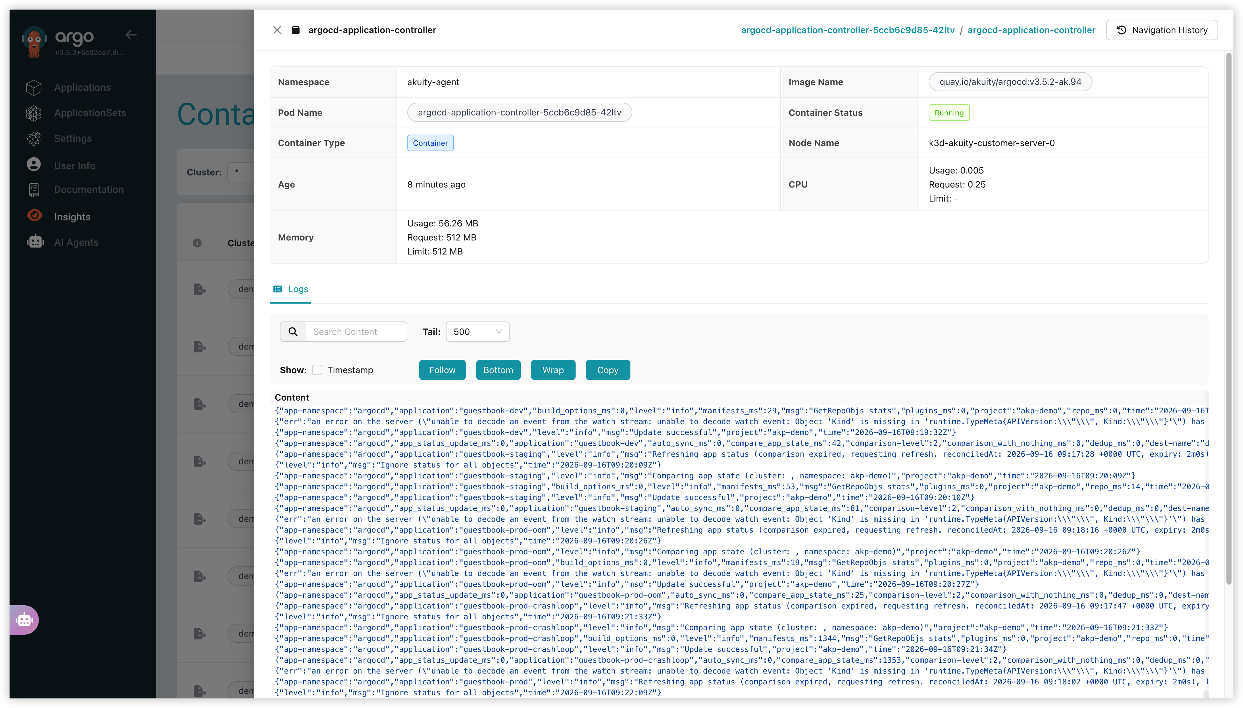Click the Cluster filter dropdown in the background page
The width and height of the screenshot is (1243, 708).
point(241,172)
